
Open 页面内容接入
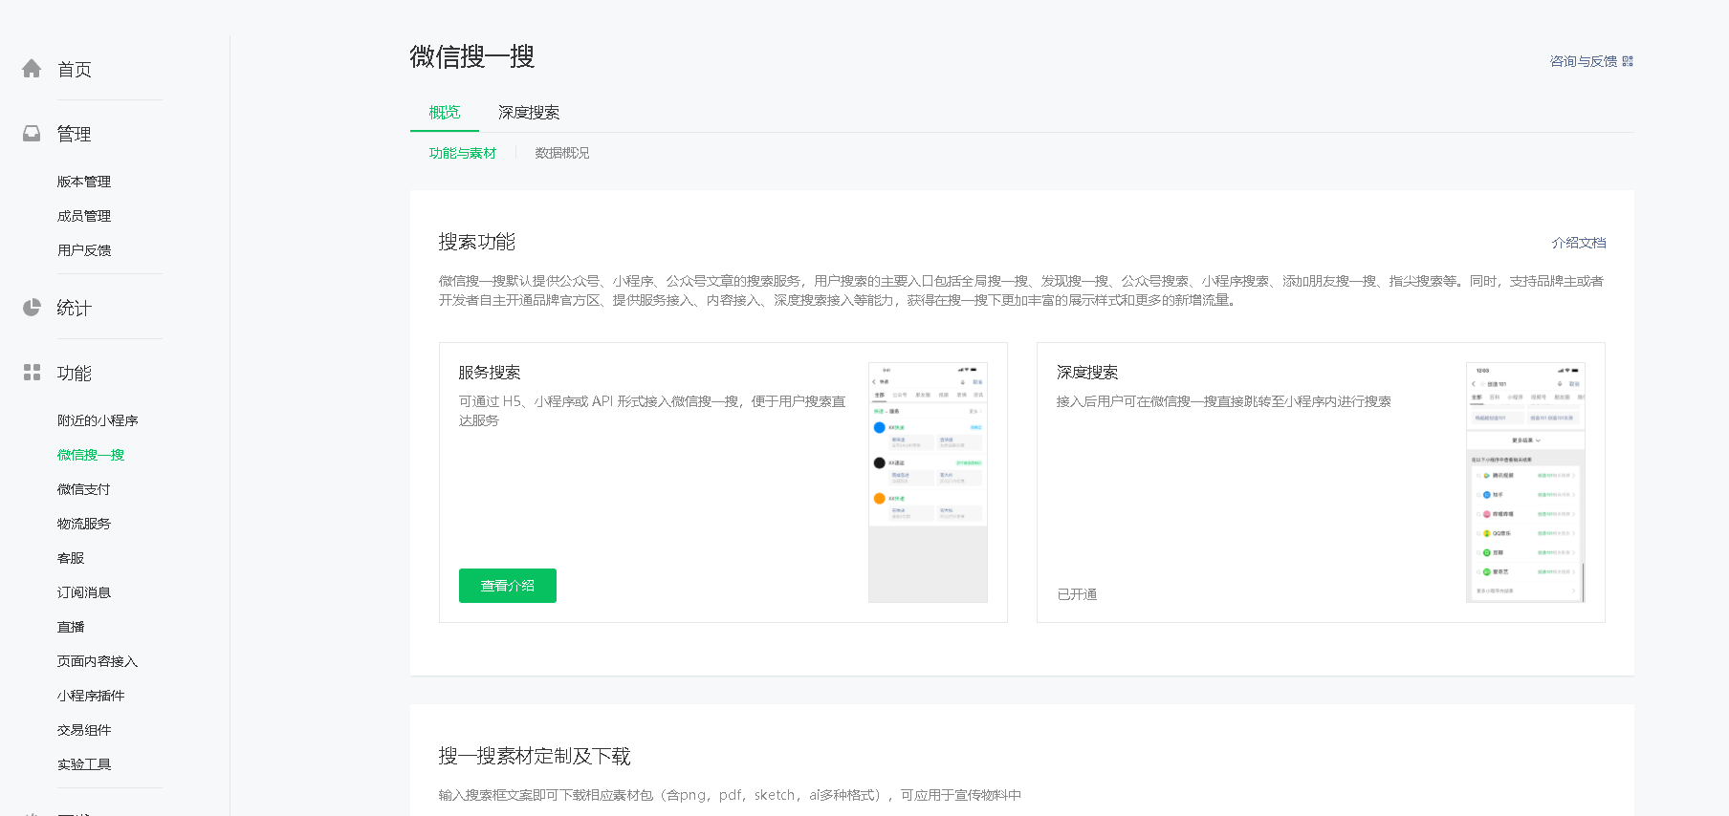pos(98,661)
